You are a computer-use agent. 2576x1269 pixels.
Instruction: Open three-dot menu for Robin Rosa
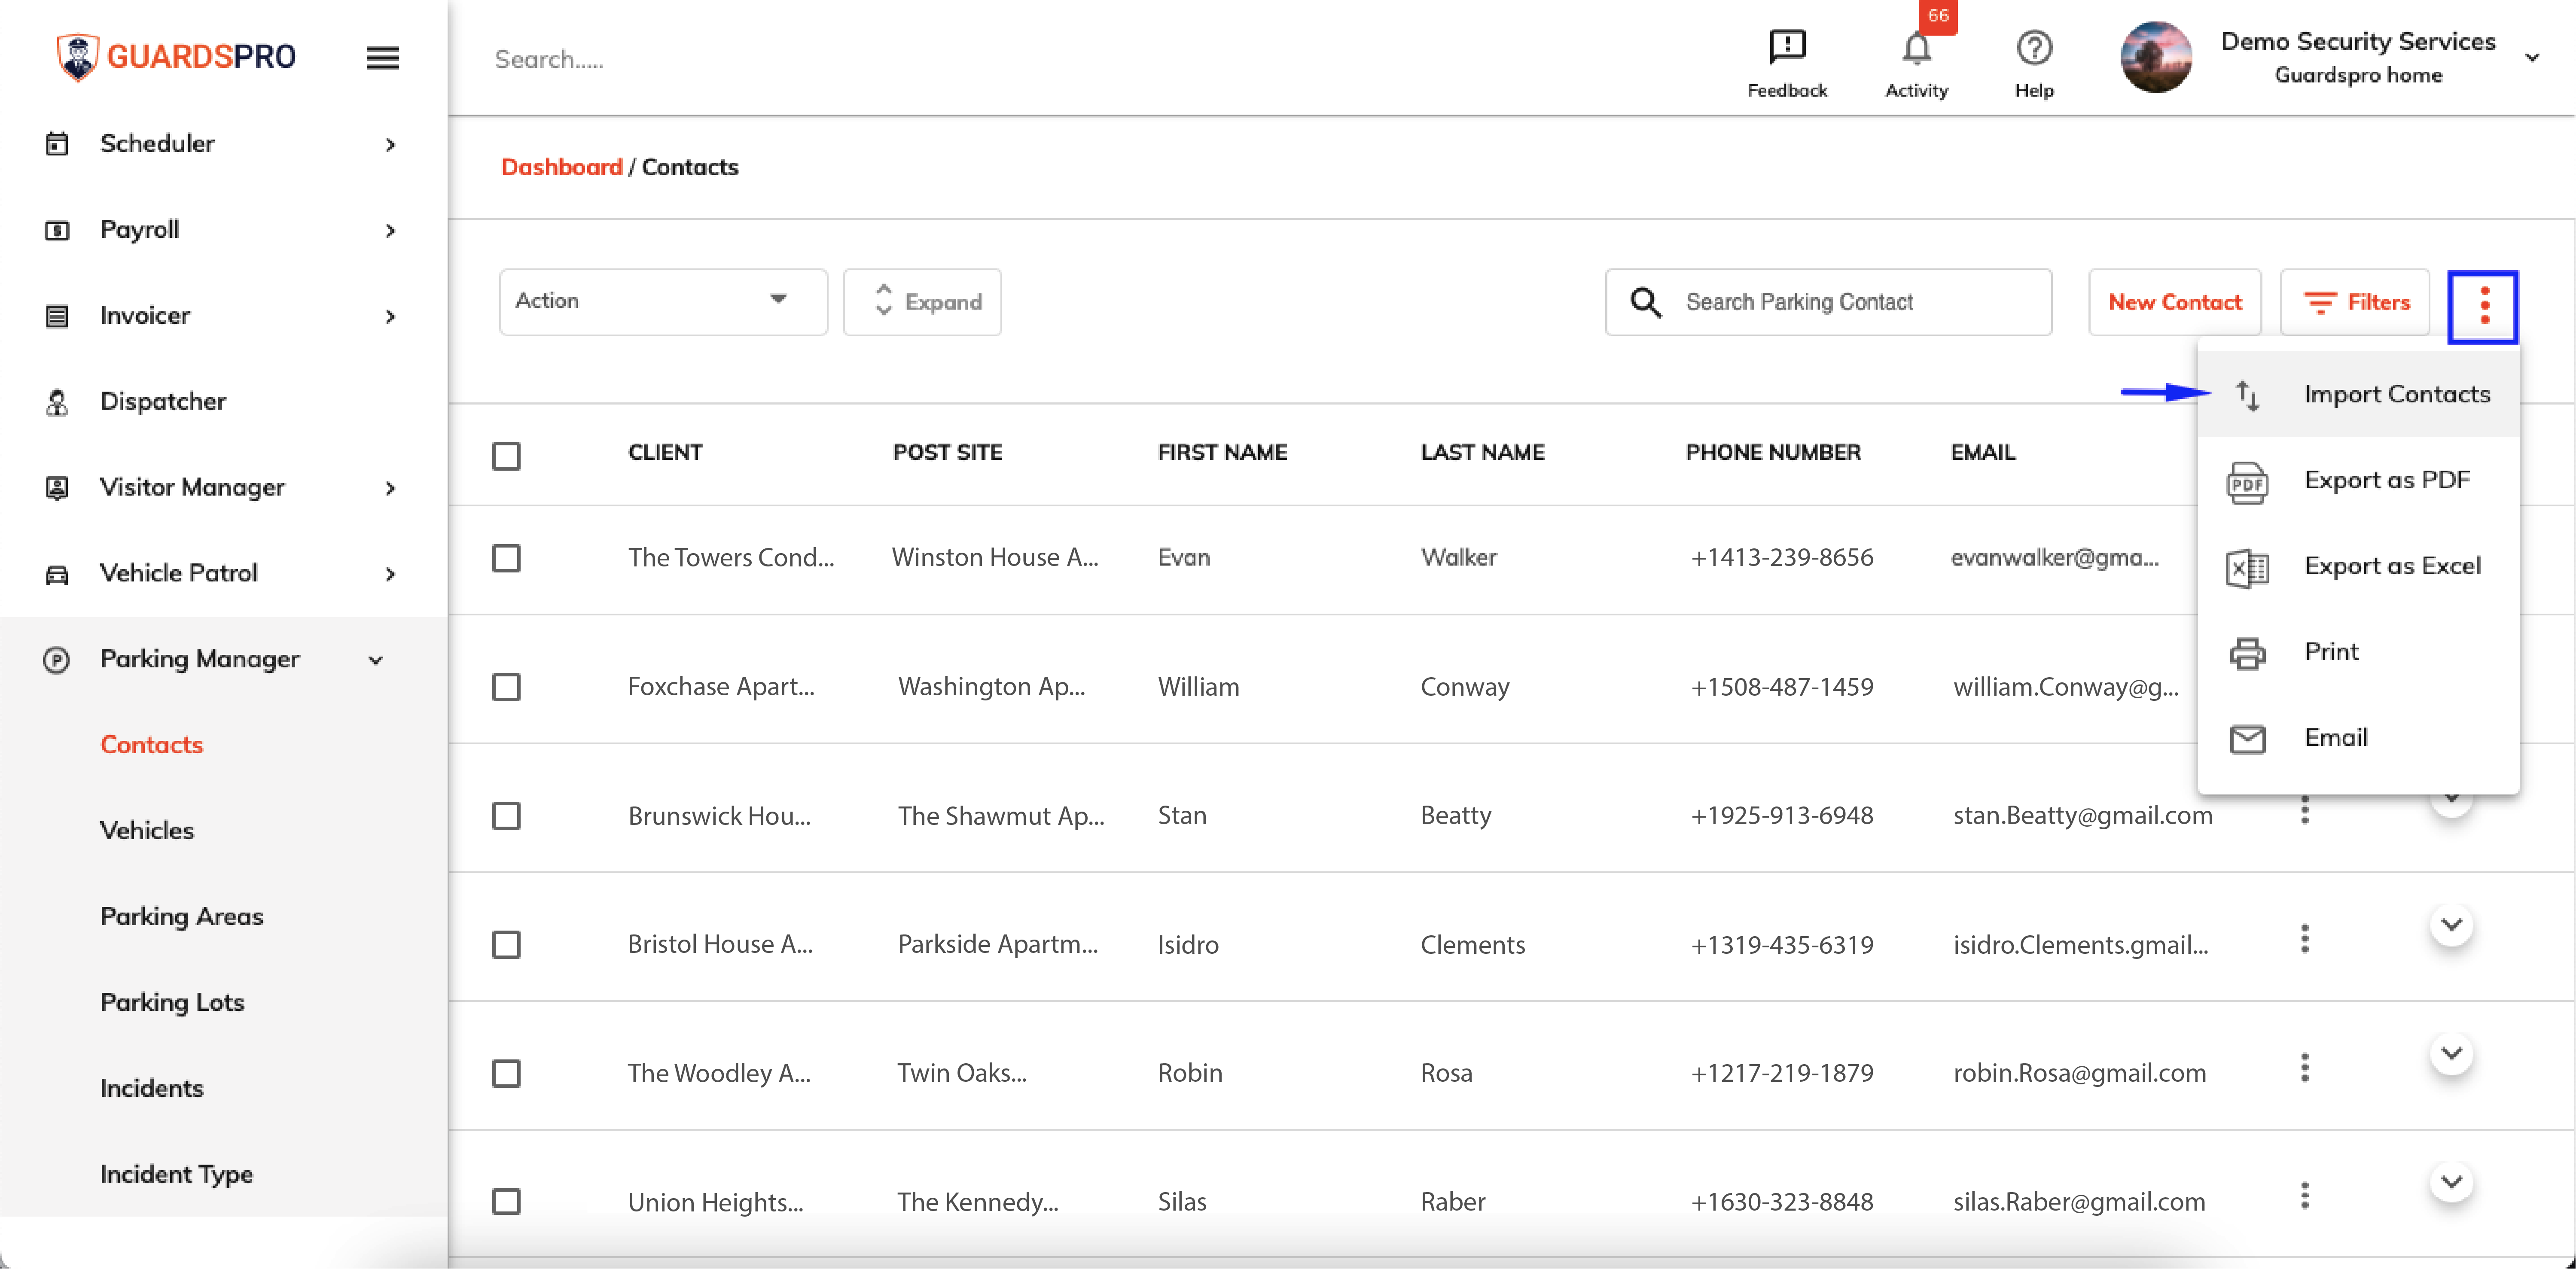point(2304,1067)
